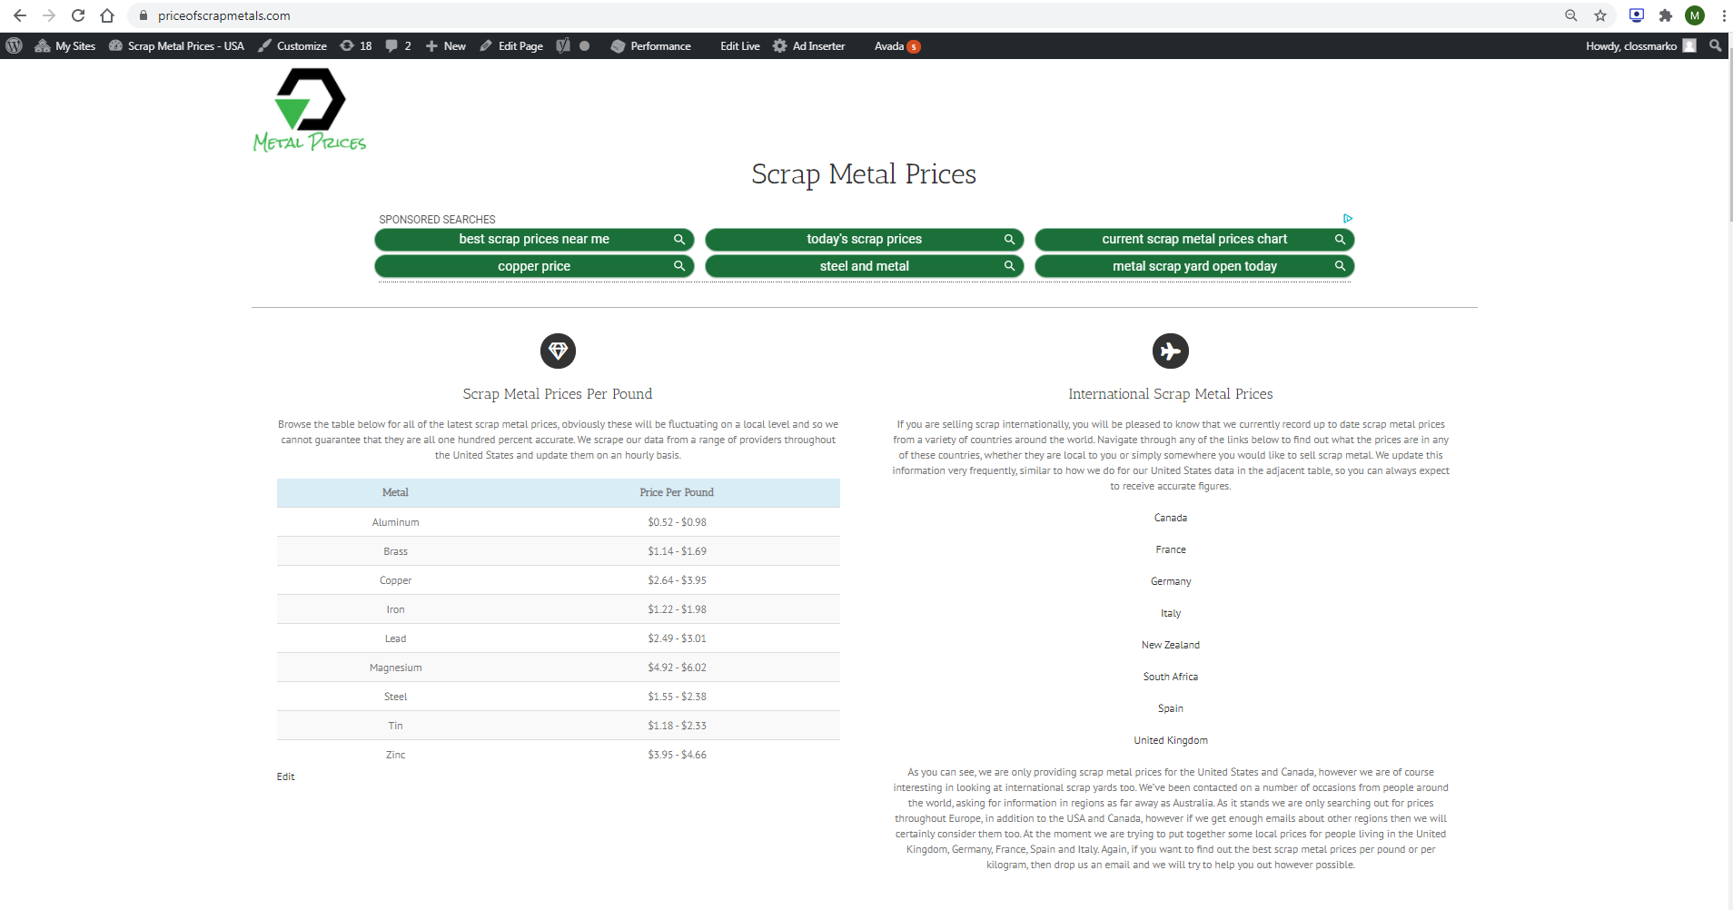Click the Metal Prices site logo
The height and width of the screenshot is (910, 1733).
310,110
